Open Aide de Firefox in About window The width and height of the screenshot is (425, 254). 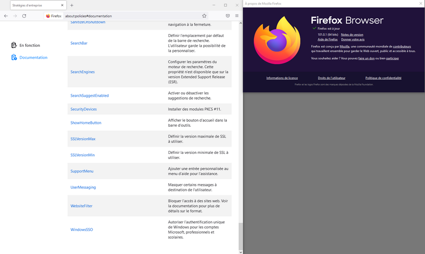[328, 39]
